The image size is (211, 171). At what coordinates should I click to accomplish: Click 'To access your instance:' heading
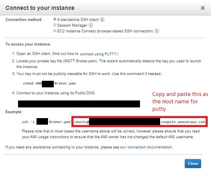28,44
